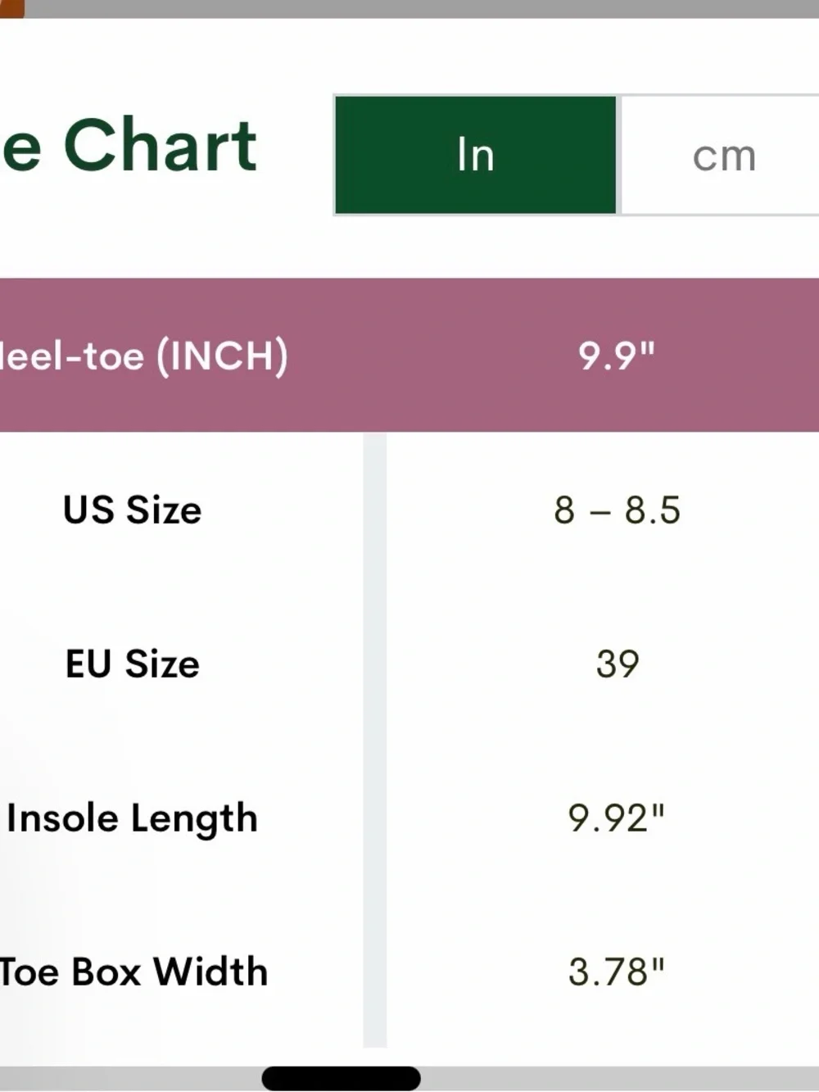Select the US Size row label
This screenshot has height=1092, width=819.
point(132,510)
